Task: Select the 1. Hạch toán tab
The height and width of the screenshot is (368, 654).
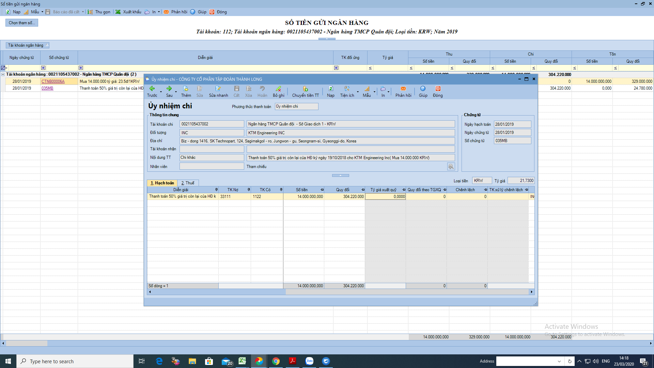Action: [x=162, y=183]
